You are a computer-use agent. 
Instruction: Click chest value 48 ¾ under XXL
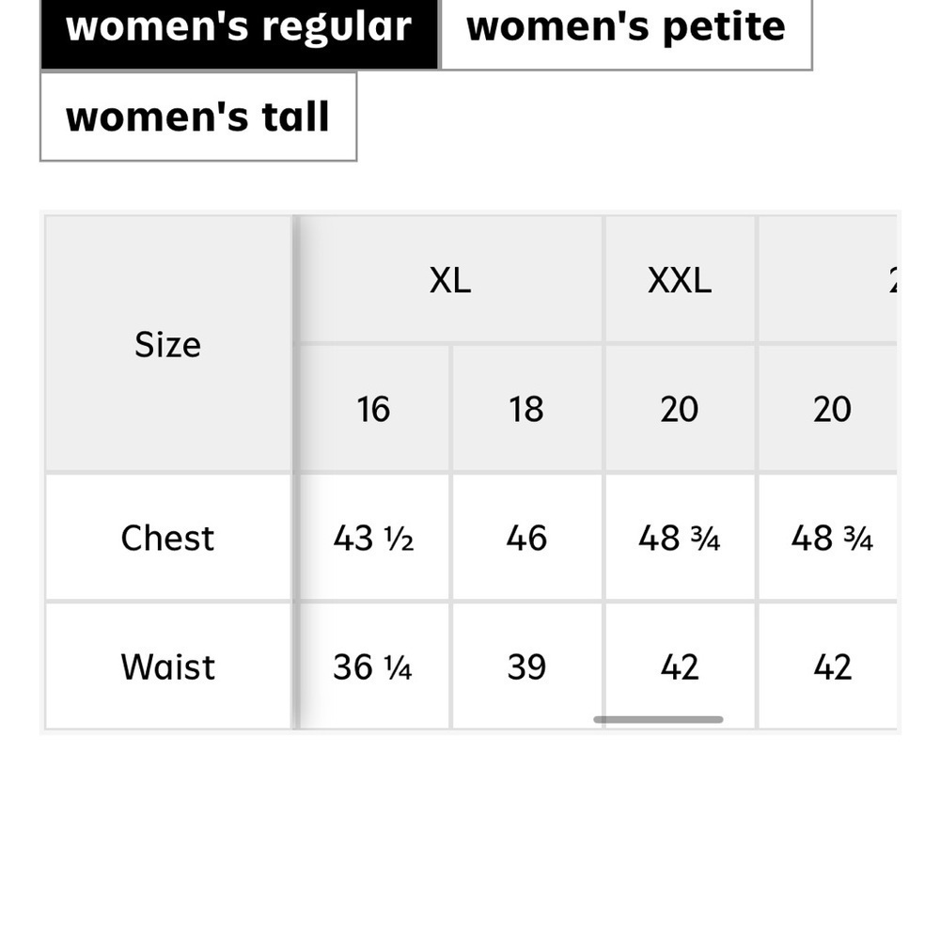pyautogui.click(x=680, y=538)
